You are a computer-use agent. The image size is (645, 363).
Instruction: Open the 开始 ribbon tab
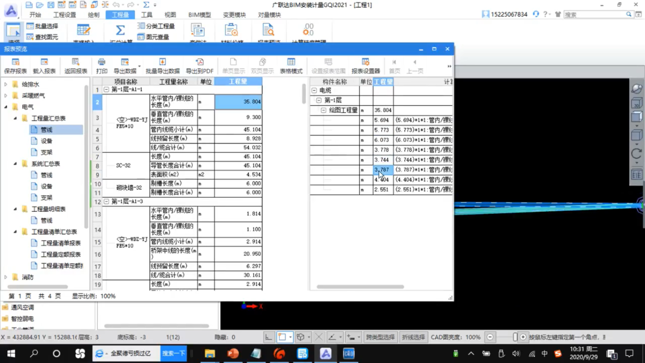(35, 15)
